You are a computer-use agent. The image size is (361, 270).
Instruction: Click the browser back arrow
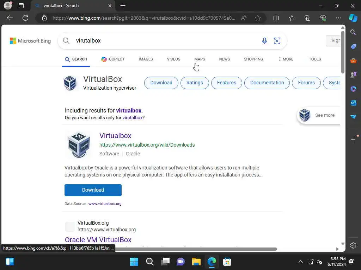(10, 18)
